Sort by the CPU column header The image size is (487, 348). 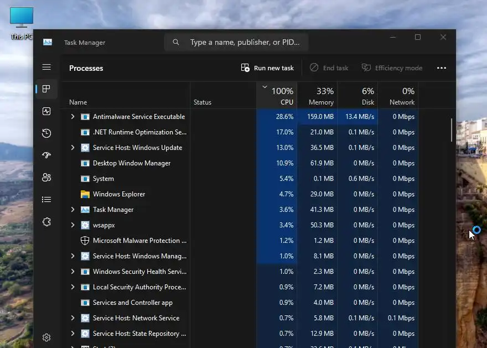(277, 96)
